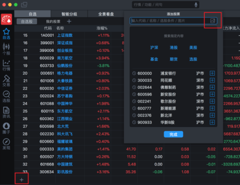Add 新安股份 600596 with plus icon
Screen dimensions: 240x185
point(212,94)
